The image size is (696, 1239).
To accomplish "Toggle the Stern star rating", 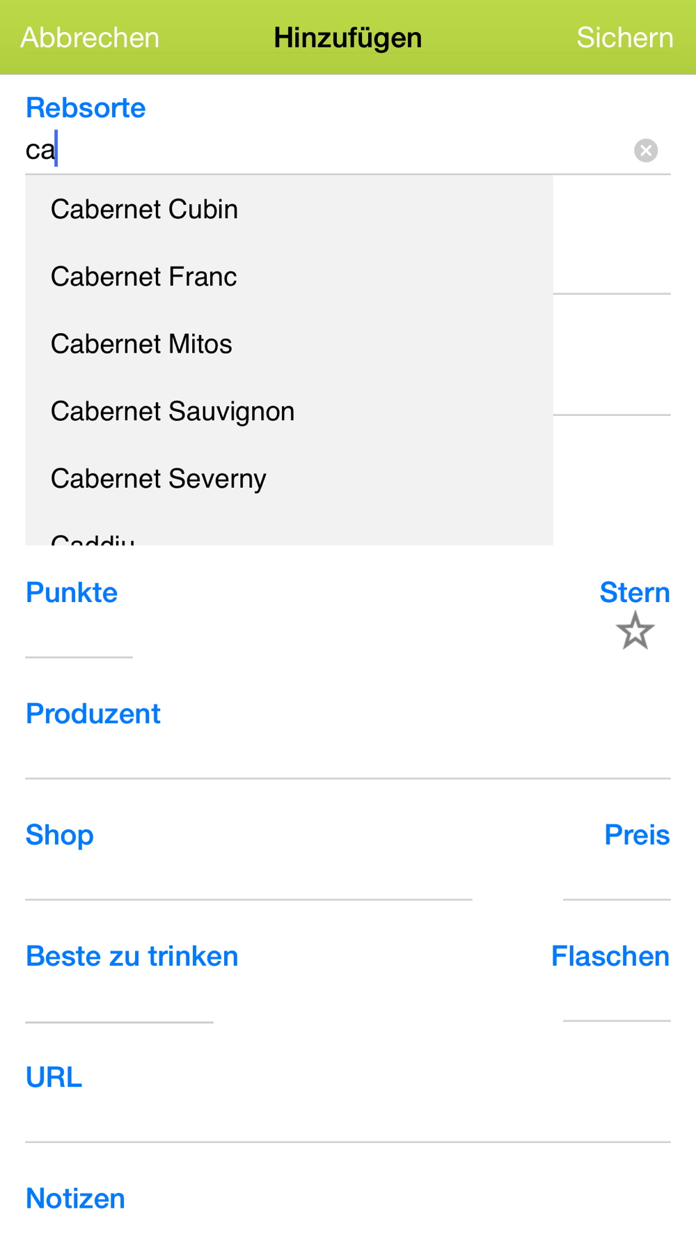I will click(x=635, y=631).
